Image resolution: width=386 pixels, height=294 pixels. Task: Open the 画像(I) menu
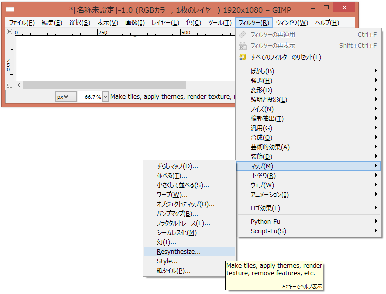[x=135, y=23]
